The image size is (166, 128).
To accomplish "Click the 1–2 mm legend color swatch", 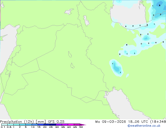I will [x=16, y=125].
